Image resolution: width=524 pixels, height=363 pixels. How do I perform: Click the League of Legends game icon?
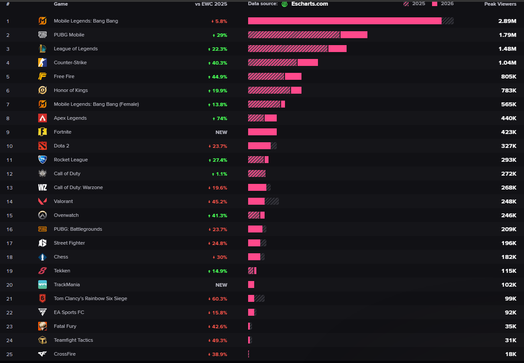[x=43, y=49]
